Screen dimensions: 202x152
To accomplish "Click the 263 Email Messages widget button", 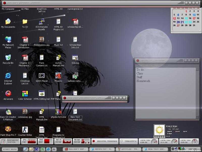I will (105, 141).
